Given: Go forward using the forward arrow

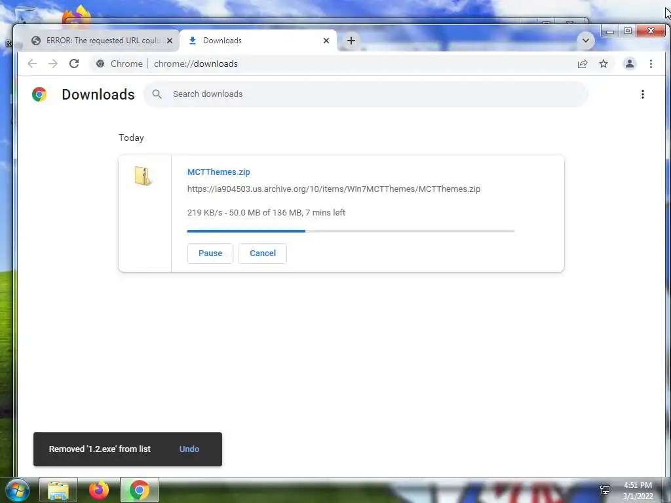Looking at the screenshot, I should (53, 64).
